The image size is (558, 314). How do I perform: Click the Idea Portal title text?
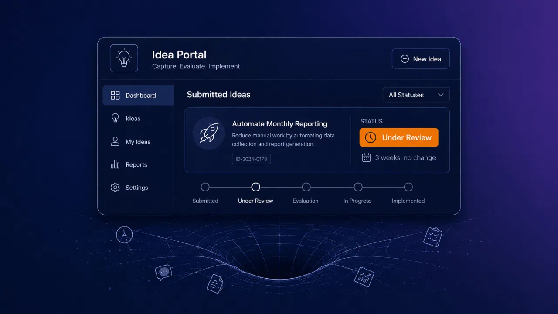point(179,55)
